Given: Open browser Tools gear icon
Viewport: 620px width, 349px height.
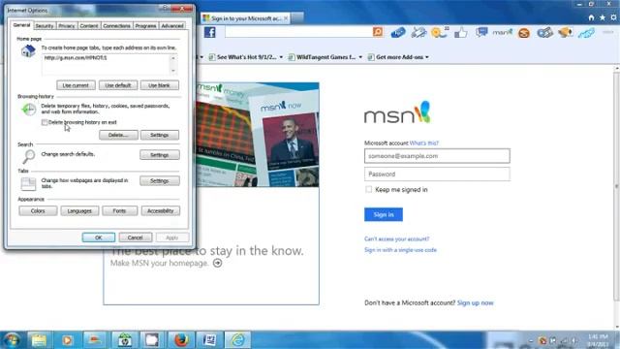Looking at the screenshot, I should tap(613, 17).
